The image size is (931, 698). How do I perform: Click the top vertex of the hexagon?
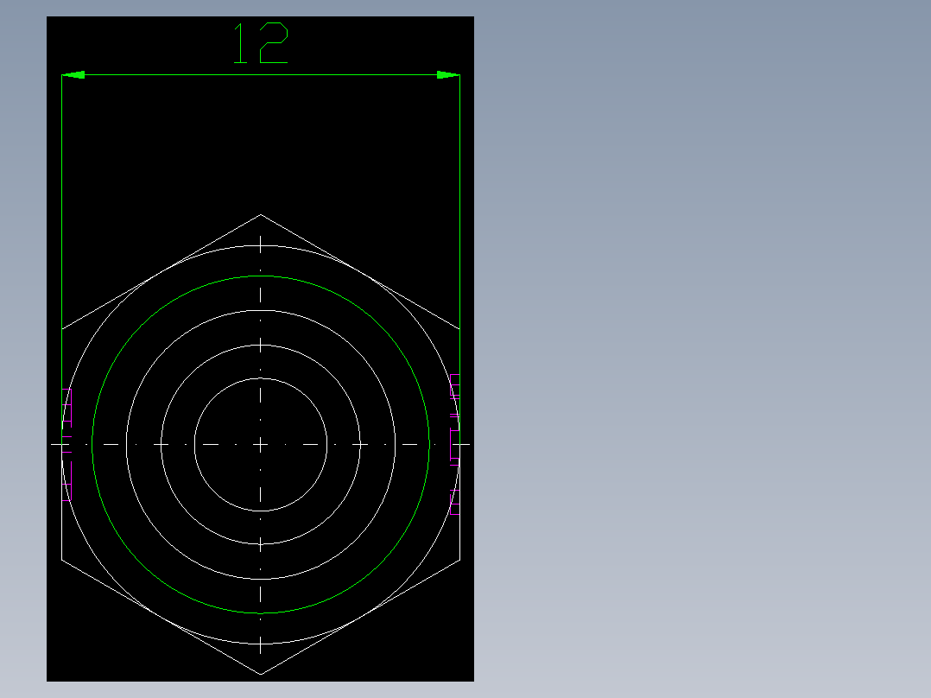261,214
